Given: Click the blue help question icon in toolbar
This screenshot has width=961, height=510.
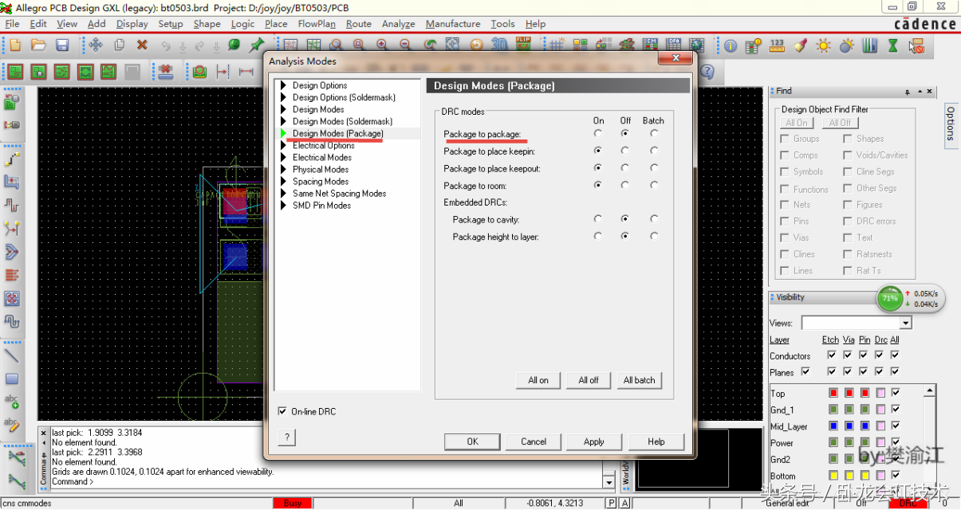Looking at the screenshot, I should (x=706, y=72).
